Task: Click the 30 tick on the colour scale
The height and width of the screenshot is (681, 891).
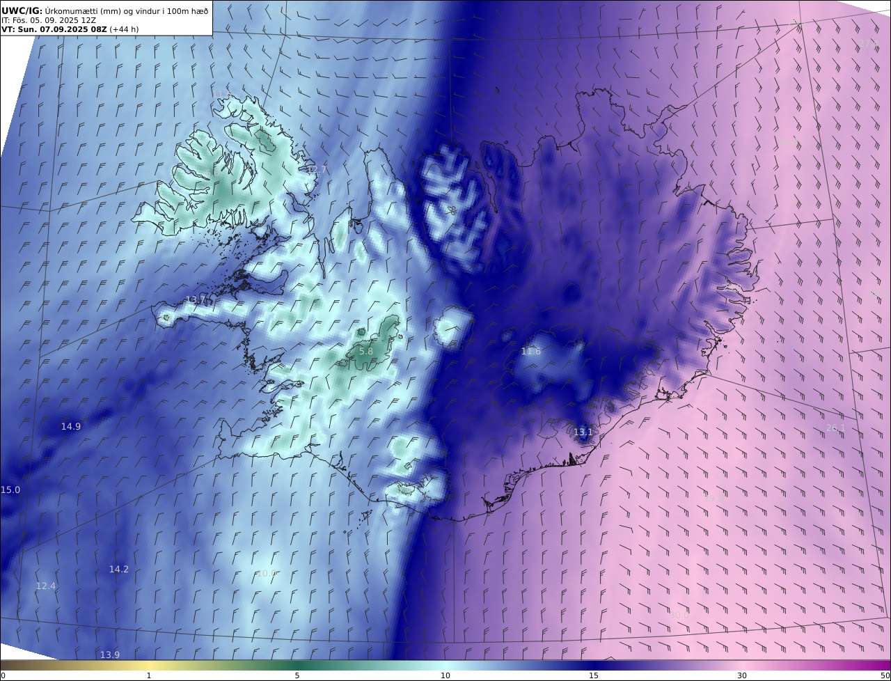Action: tap(742, 676)
